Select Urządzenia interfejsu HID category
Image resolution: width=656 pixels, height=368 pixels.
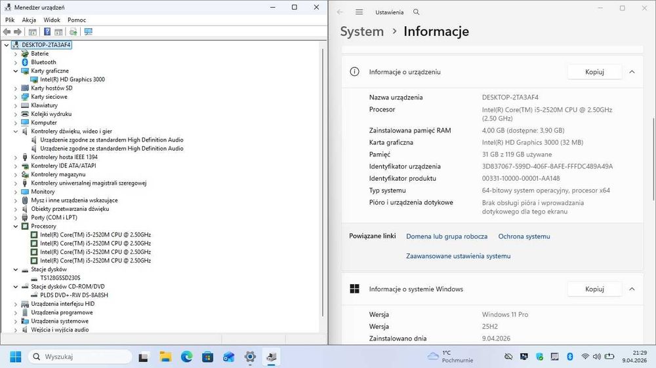(63, 304)
